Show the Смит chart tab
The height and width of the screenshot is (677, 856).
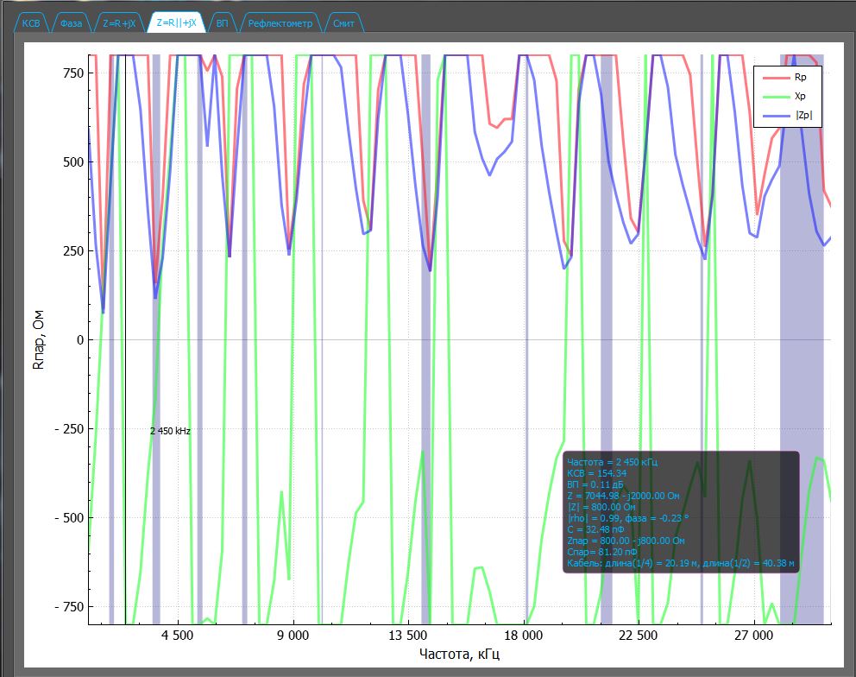343,23
